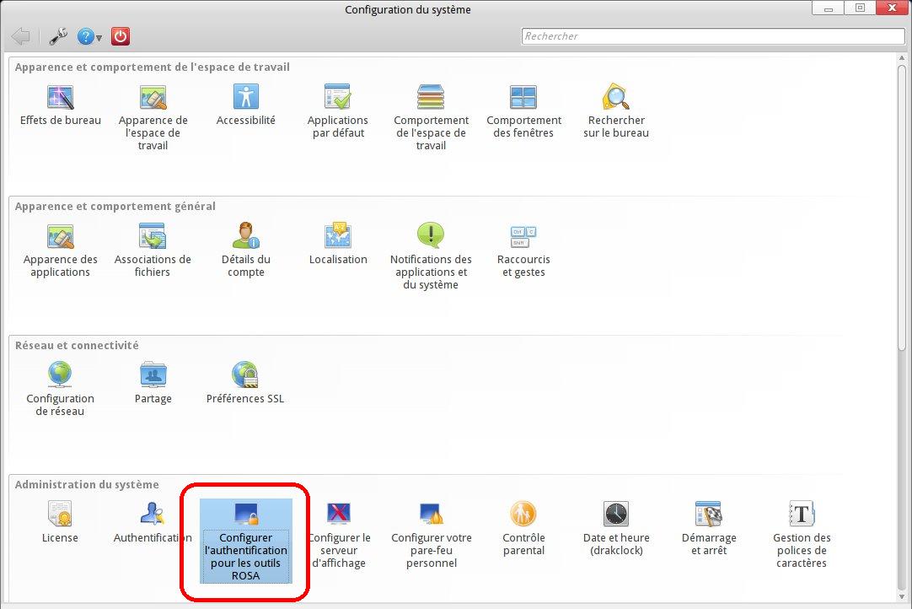Open Détails du compte
The image size is (912, 609).
coord(245,251)
